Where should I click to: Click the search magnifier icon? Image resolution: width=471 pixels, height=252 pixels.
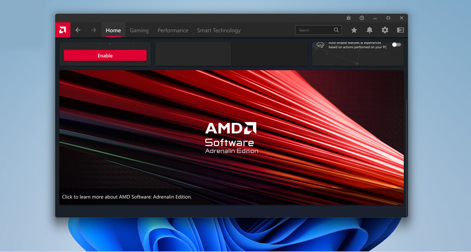coord(336,30)
